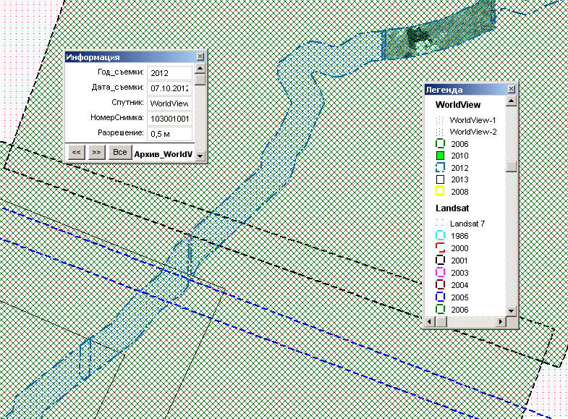Select the dashed green 2006 WorldView symbol

(439, 144)
